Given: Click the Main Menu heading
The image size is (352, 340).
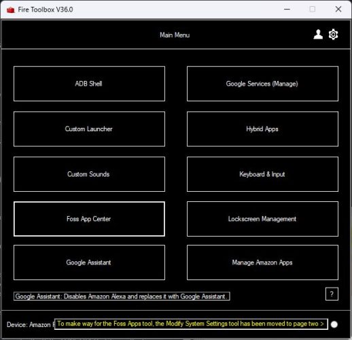Looking at the screenshot, I should (175, 35).
